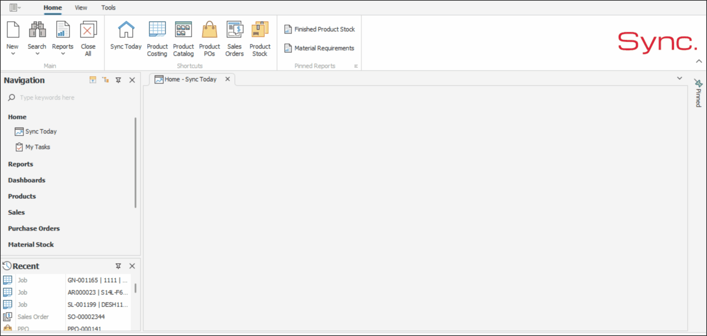The height and width of the screenshot is (336, 707).
Task: Switch to the Home ribbon tab
Action: tap(53, 7)
